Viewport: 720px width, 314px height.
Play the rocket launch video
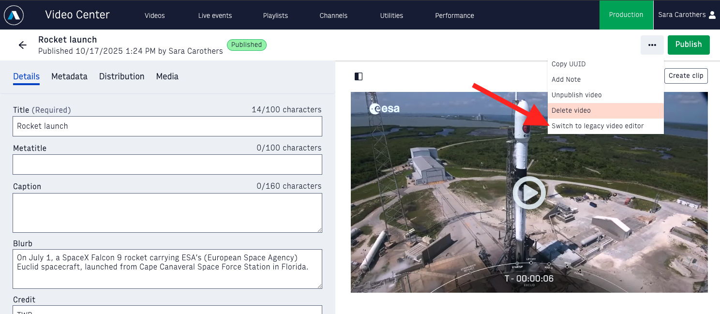pos(529,193)
